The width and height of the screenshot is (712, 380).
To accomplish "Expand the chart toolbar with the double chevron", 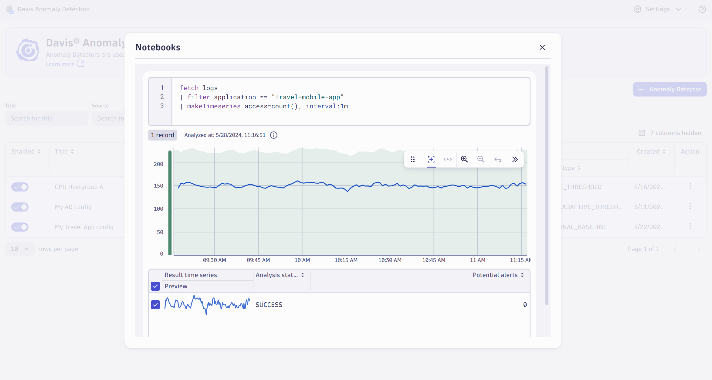I will [x=515, y=159].
